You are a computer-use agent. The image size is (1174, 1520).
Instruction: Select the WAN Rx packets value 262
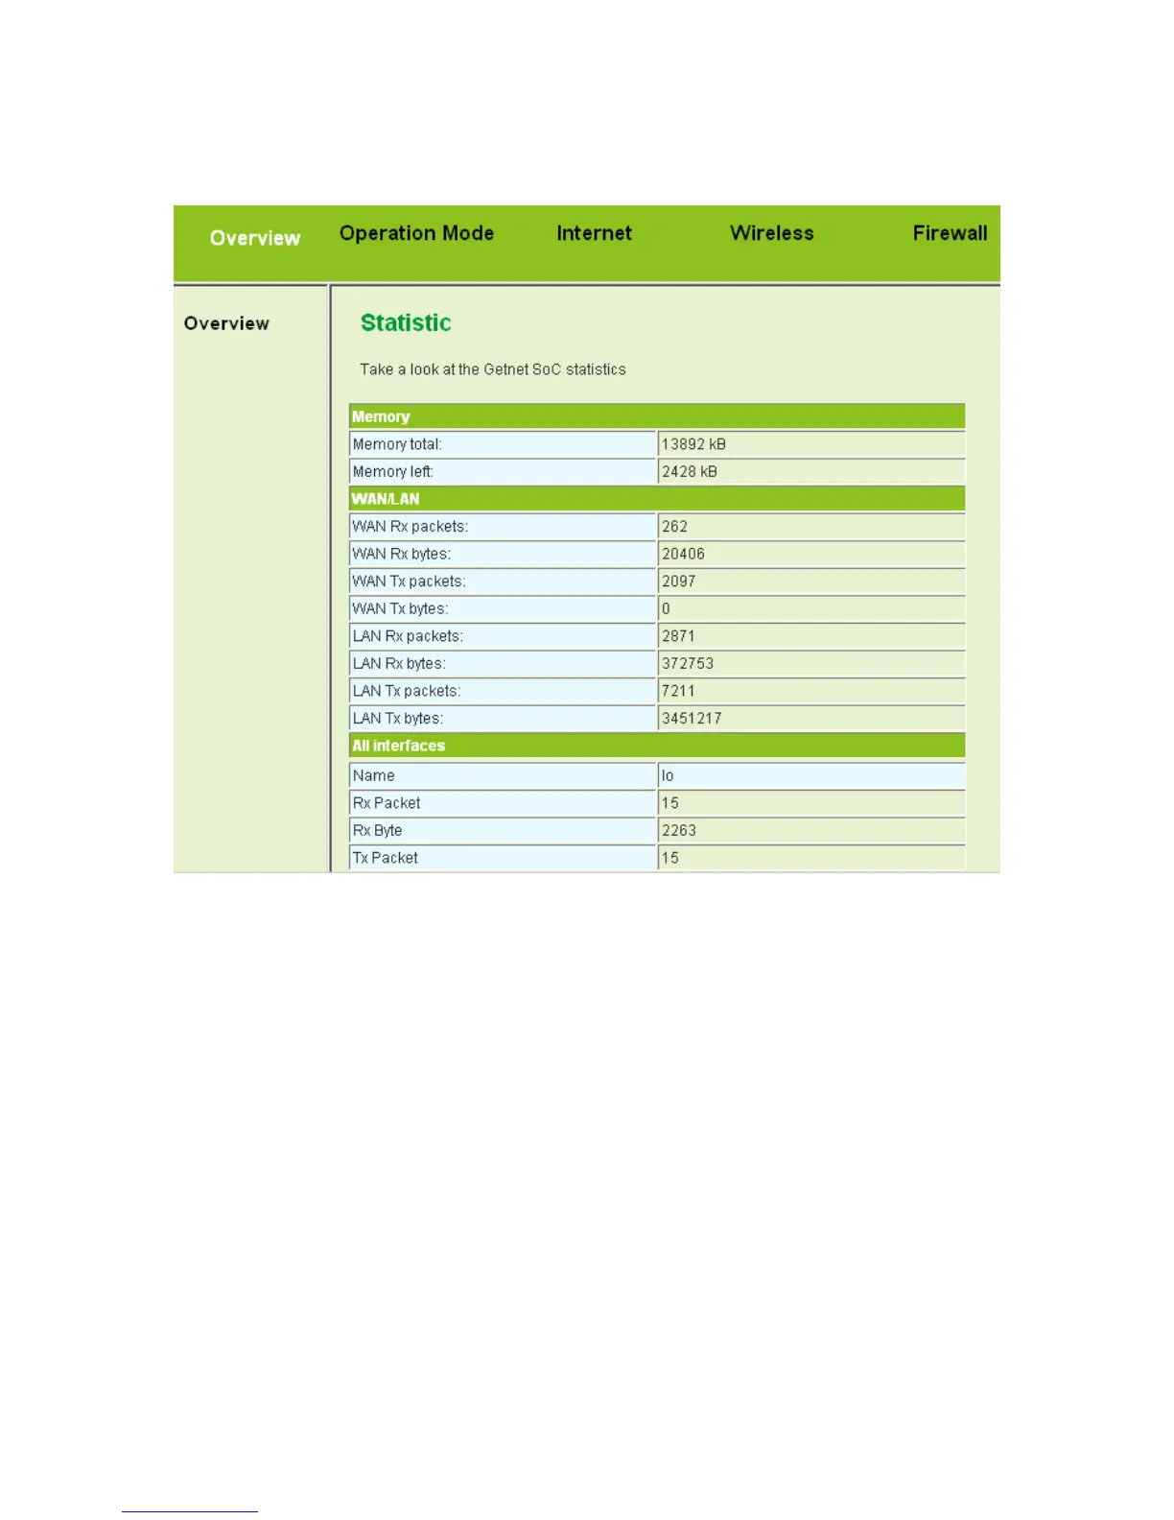click(x=674, y=527)
